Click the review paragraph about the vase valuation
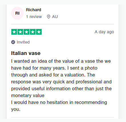The height and width of the screenshot is (122, 126). coord(61,85)
